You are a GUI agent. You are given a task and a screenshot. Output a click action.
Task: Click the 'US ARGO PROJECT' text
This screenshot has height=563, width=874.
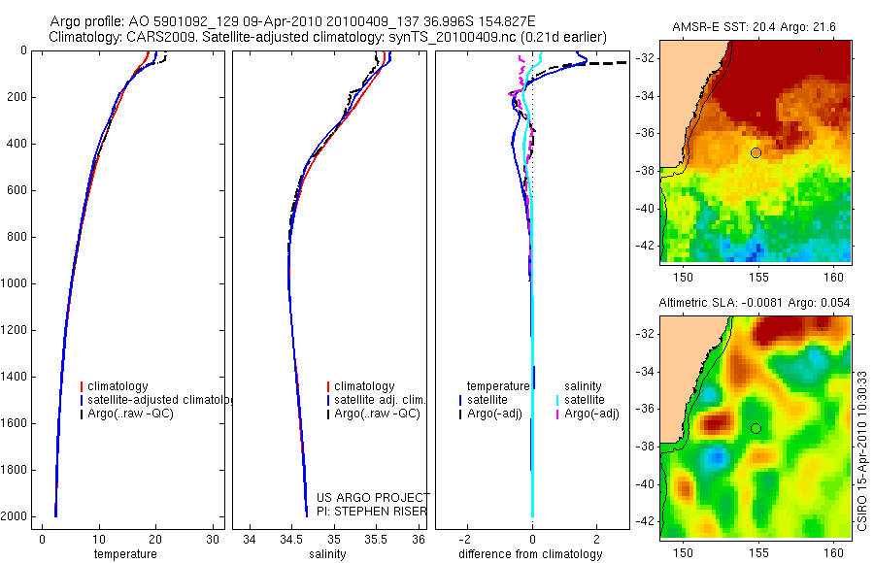pyautogui.click(x=373, y=497)
